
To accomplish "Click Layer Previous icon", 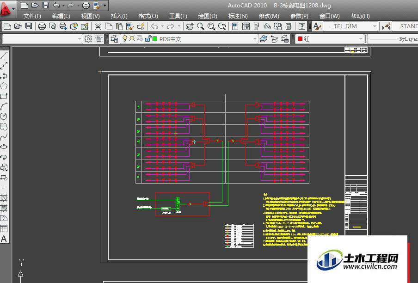I will click(x=274, y=39).
